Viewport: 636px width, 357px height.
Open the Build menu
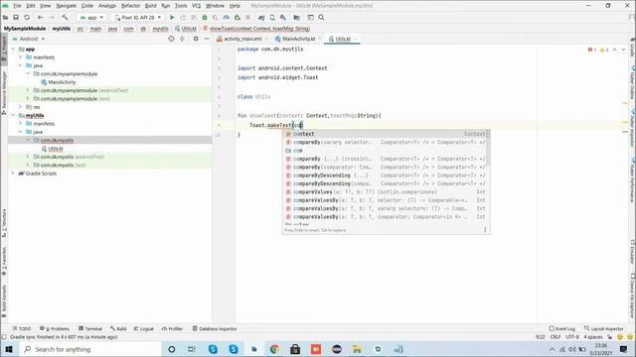coord(150,6)
